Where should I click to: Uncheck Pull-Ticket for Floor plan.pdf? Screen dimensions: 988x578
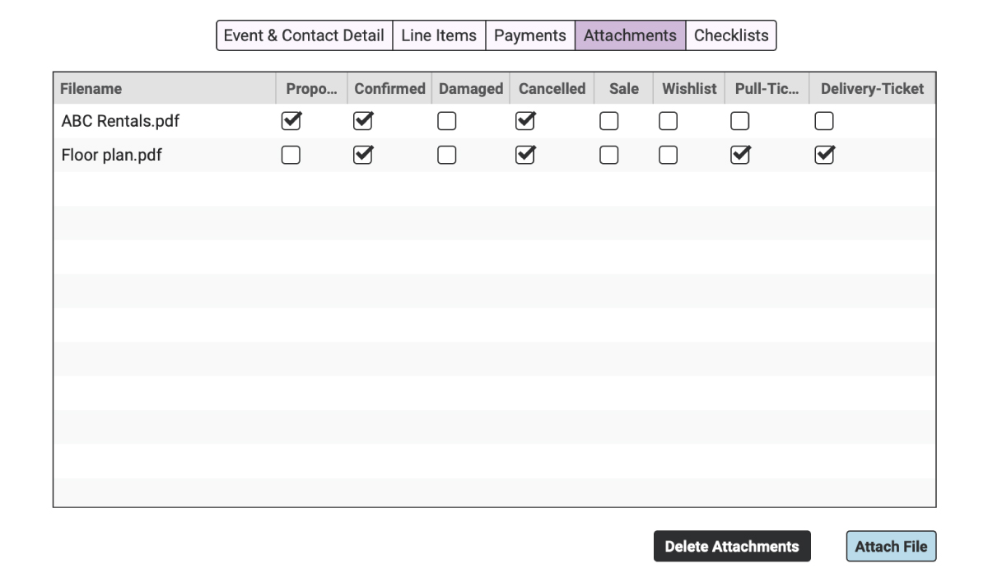[741, 155]
